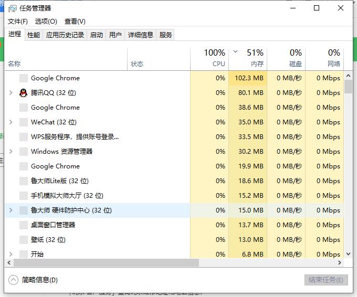
Task: Select the Windows 资源管理器 process name
Action: (62, 151)
